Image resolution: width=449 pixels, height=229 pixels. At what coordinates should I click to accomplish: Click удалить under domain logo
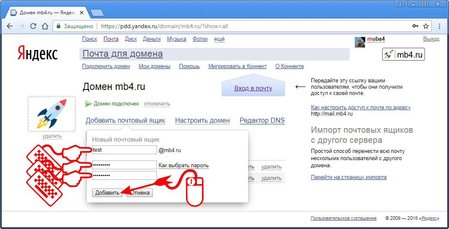(x=52, y=136)
